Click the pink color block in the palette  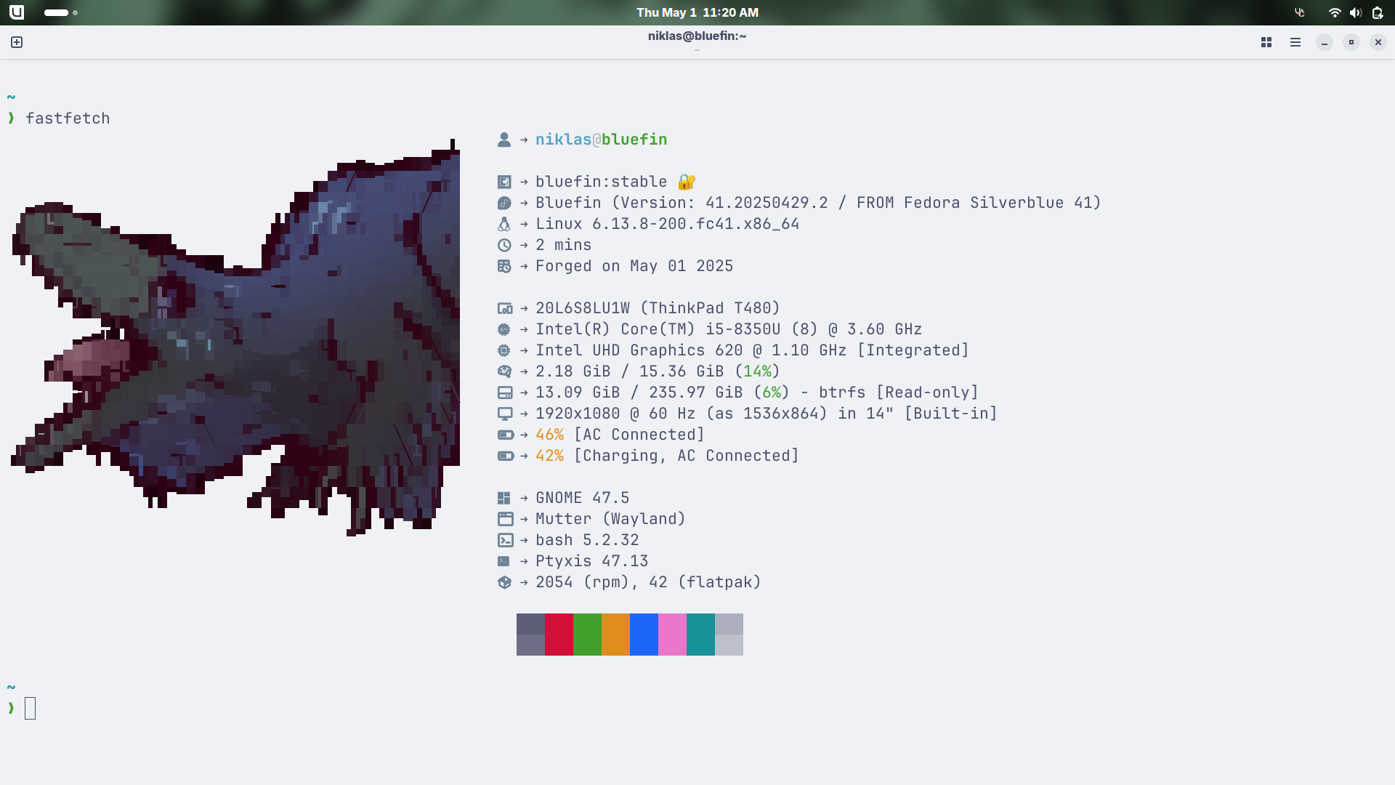[672, 635]
